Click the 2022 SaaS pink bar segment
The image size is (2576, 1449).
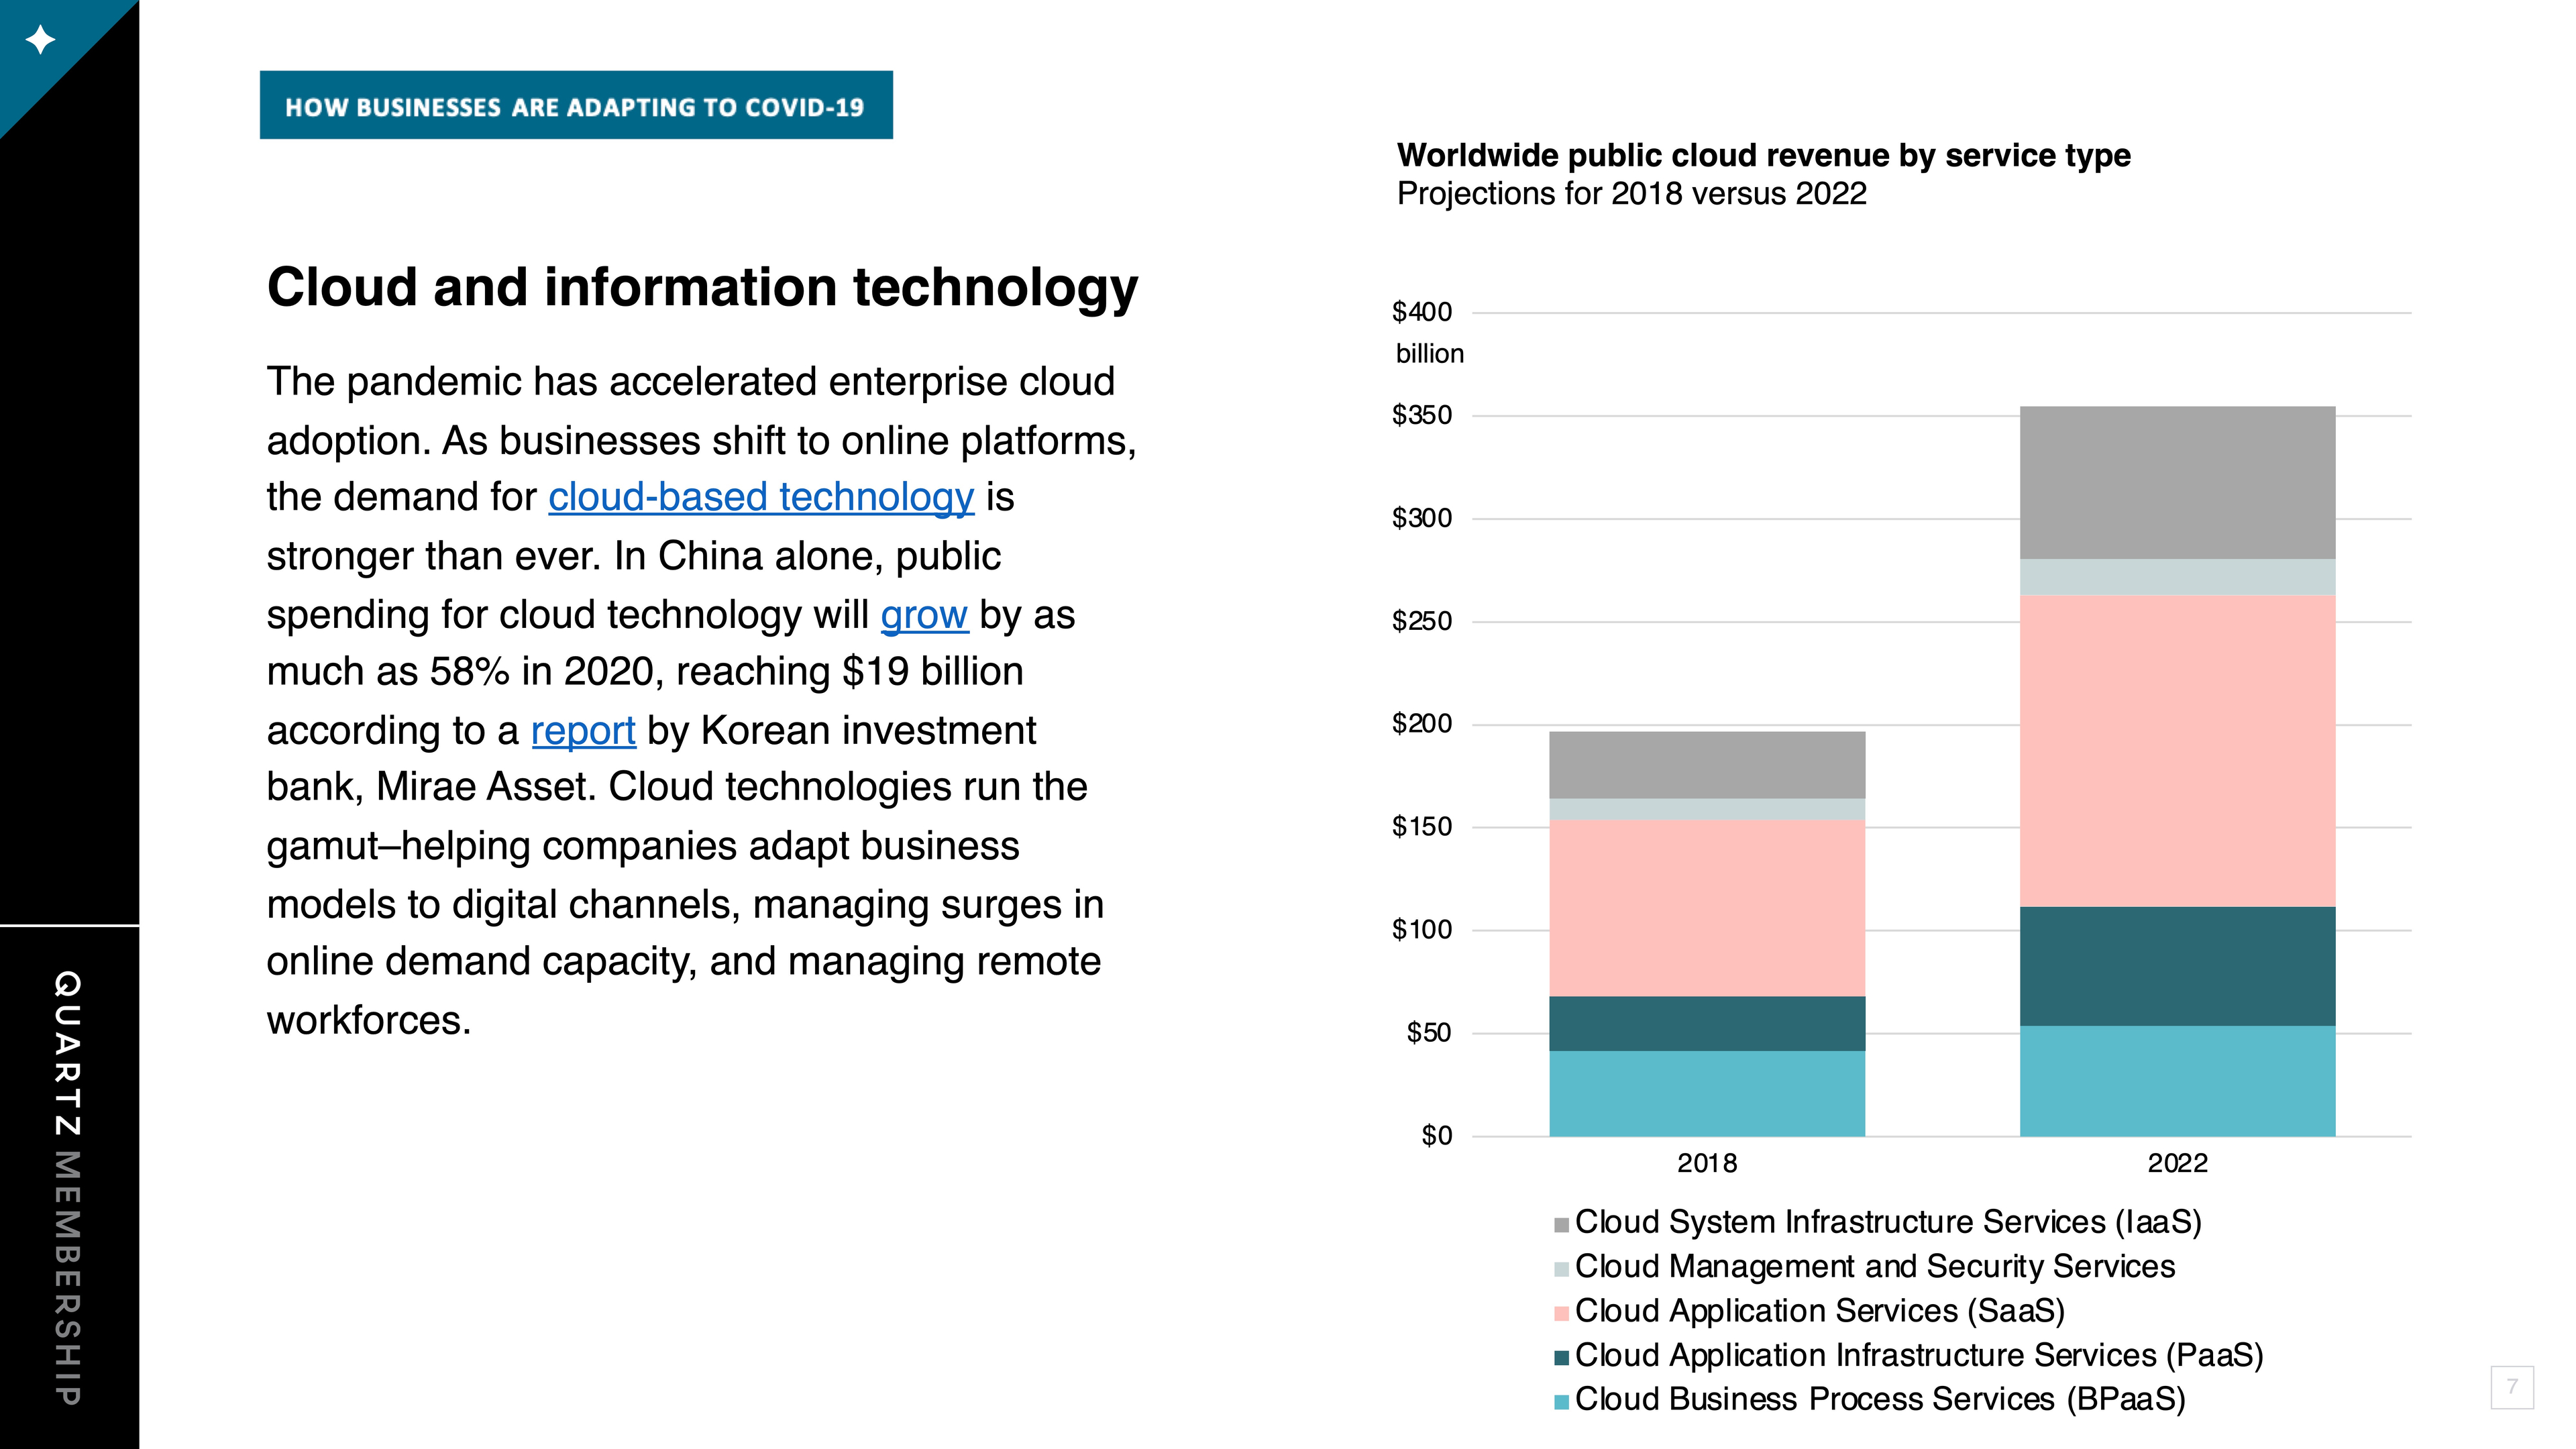[x=2177, y=751]
